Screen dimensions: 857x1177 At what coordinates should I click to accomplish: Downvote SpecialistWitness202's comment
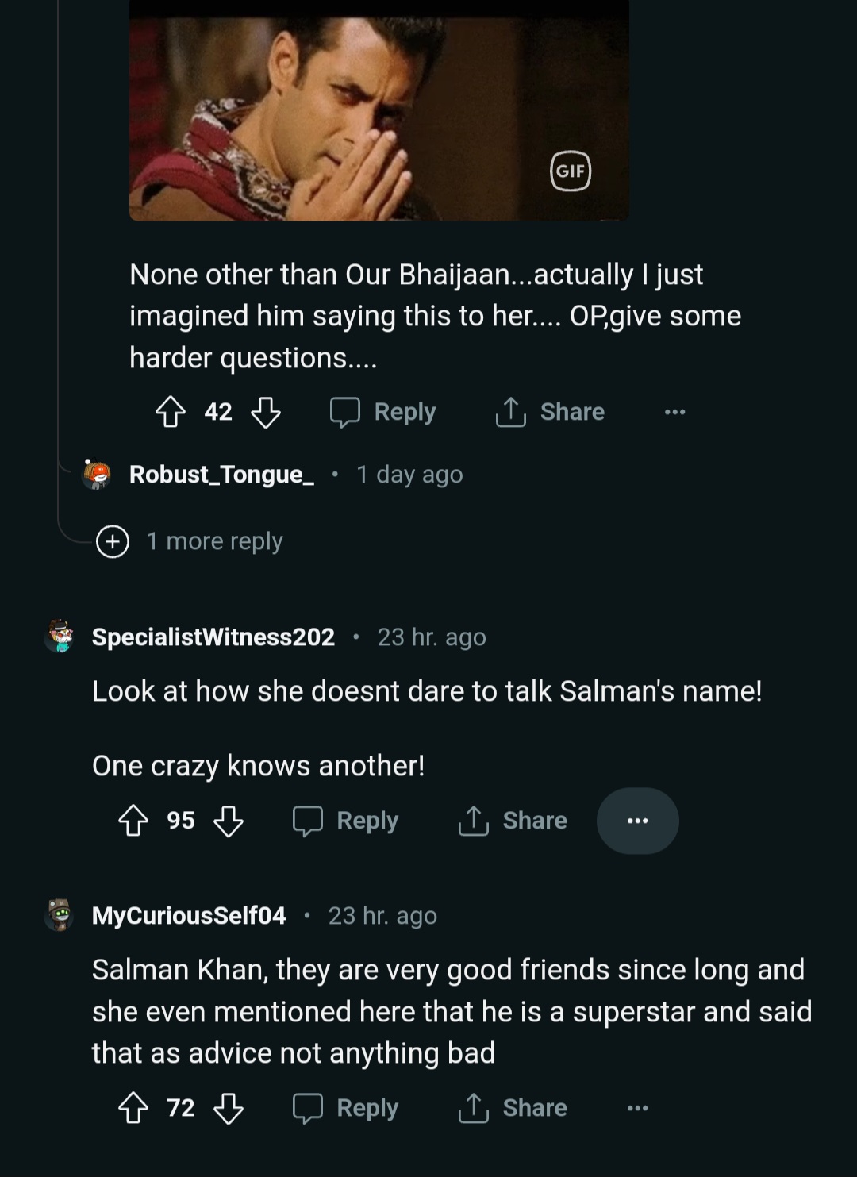pos(229,821)
